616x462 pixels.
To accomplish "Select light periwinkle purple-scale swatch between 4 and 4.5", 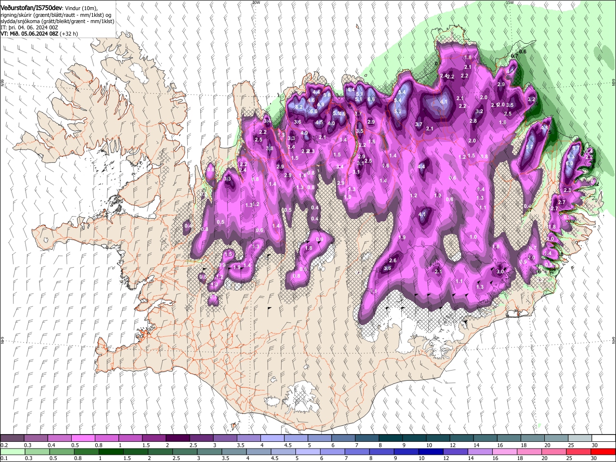I will click(x=272, y=438).
